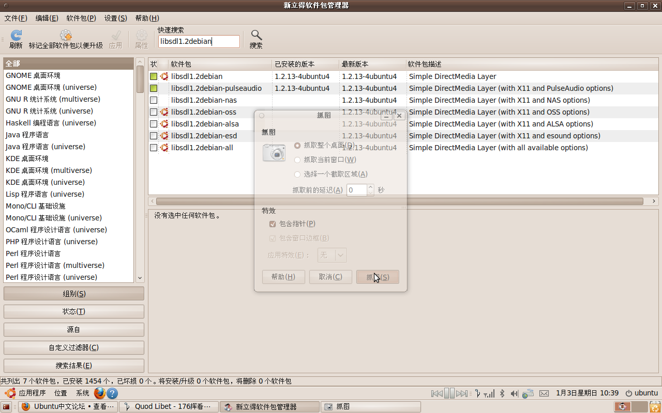Click the Ubuntu logo in the libsdl1.2debian-all row
This screenshot has width=662, height=413.
pos(164,148)
